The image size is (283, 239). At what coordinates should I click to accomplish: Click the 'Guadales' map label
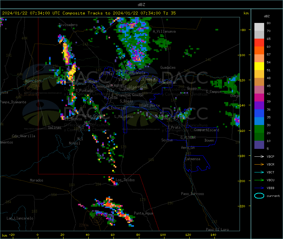click(x=168, y=68)
